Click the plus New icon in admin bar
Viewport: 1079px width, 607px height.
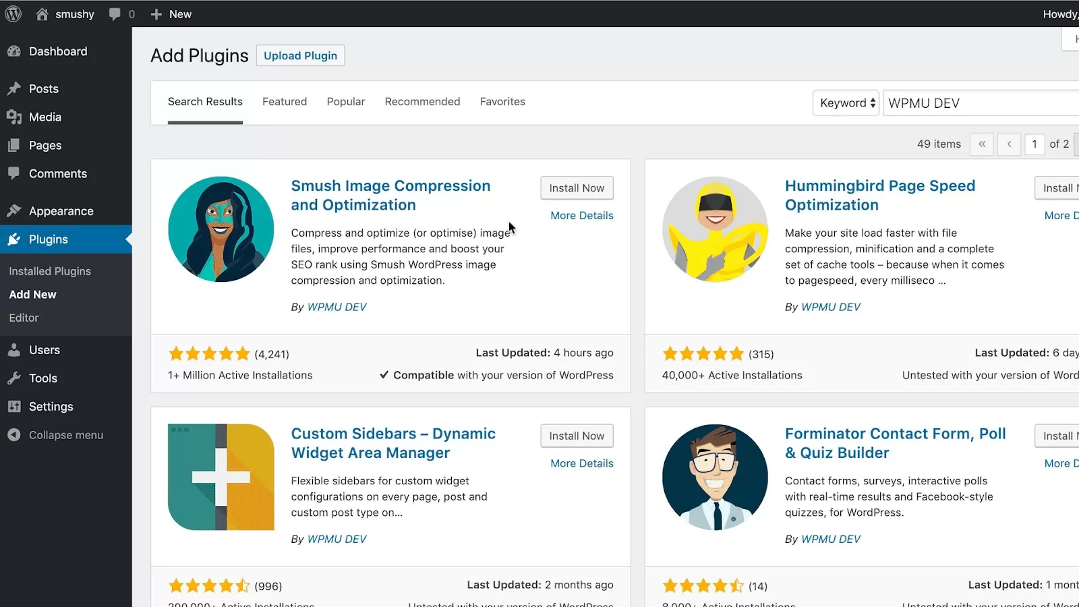[156, 14]
